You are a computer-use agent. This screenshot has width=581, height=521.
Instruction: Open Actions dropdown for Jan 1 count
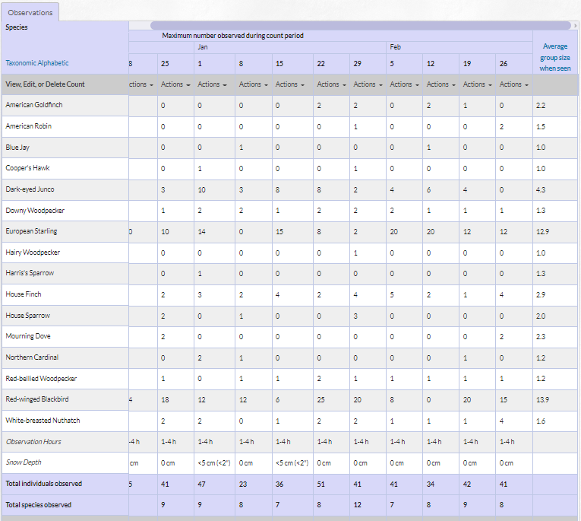click(x=212, y=84)
